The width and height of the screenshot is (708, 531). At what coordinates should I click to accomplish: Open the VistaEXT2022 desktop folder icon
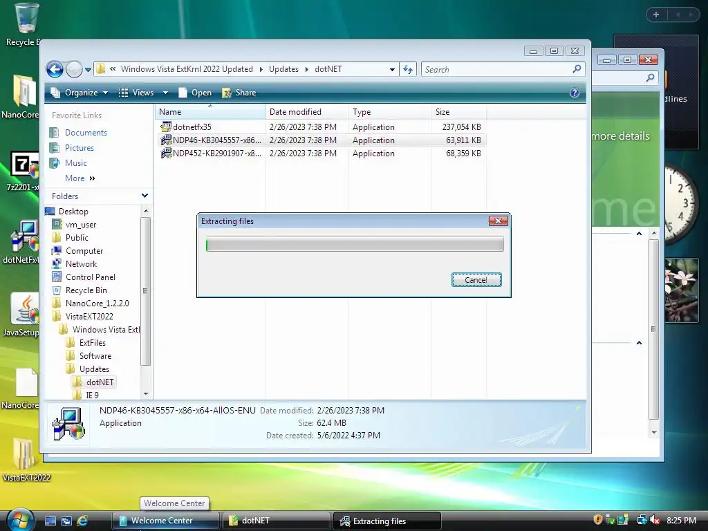pos(26,460)
